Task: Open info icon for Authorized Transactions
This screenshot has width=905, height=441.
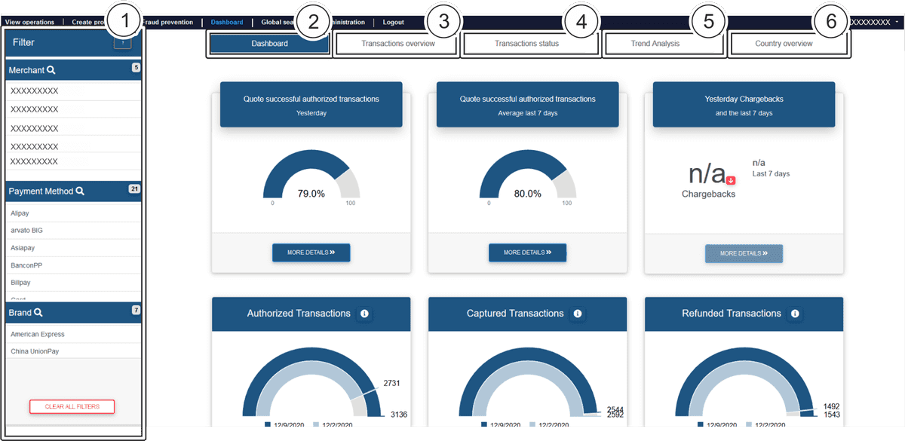Action: tap(365, 314)
